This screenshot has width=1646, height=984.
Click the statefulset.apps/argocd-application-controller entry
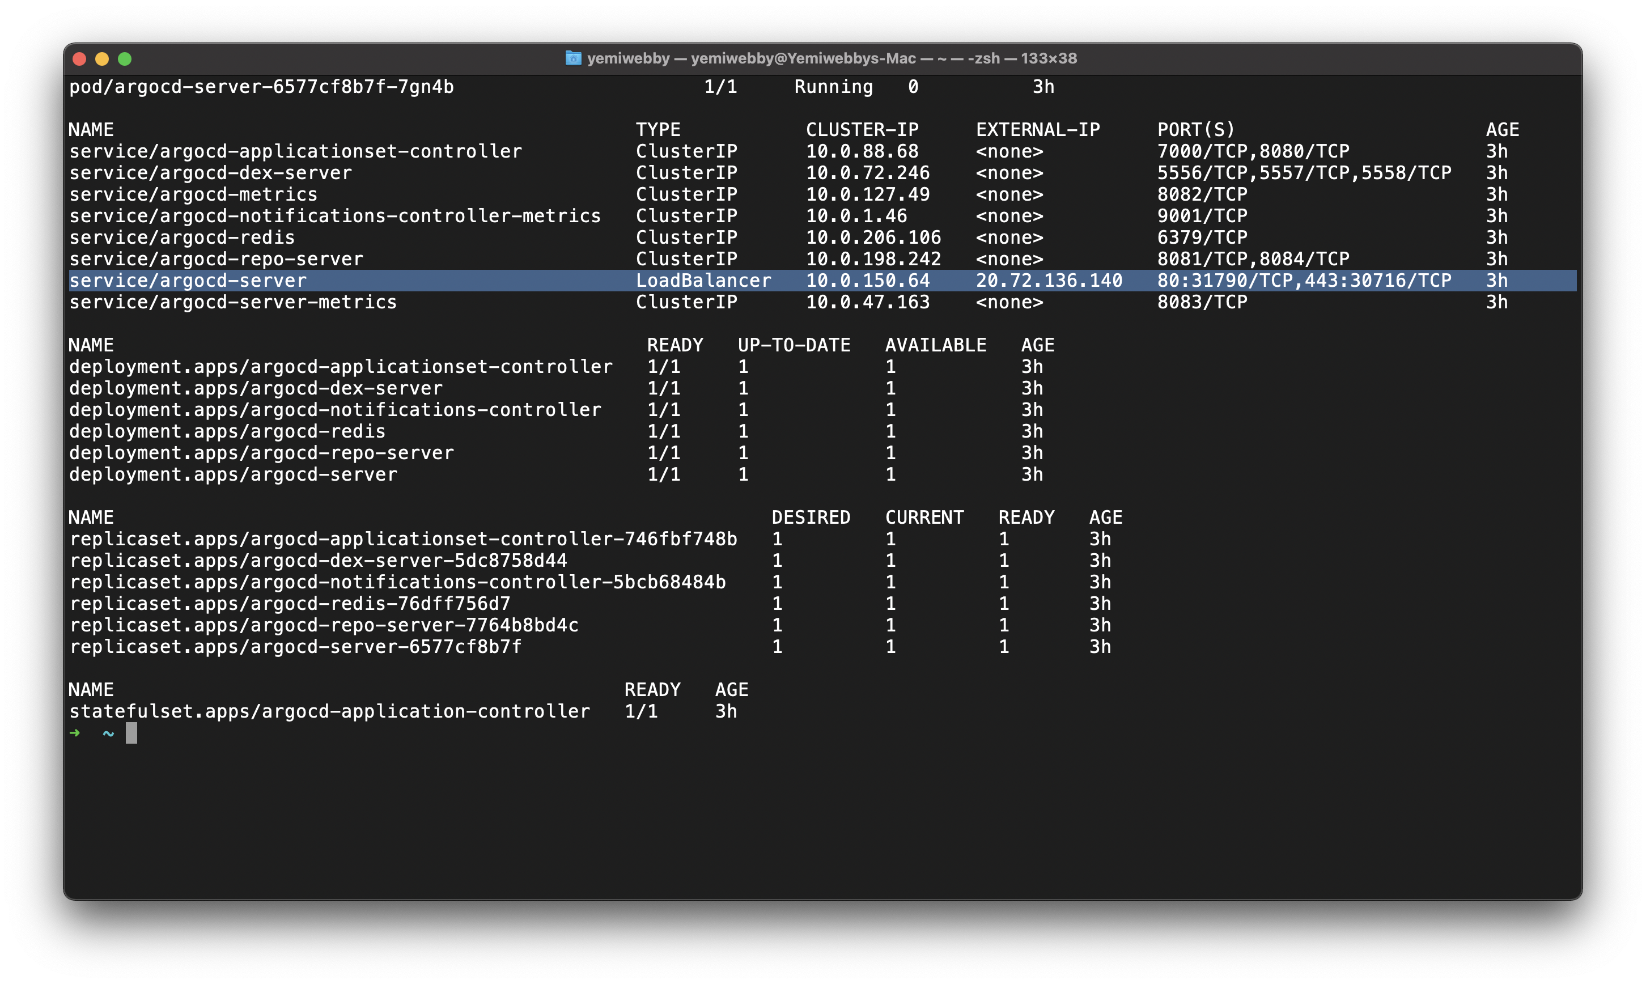(328, 711)
